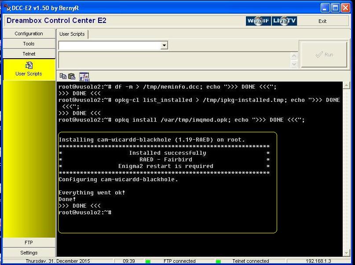
Task: Click the Run button
Action: tap(324, 54)
